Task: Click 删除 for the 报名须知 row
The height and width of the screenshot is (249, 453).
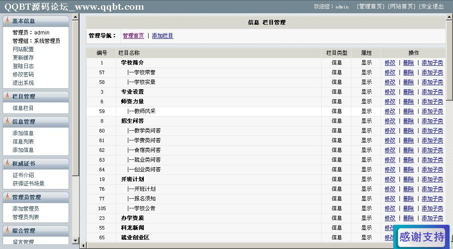Action: (x=408, y=199)
